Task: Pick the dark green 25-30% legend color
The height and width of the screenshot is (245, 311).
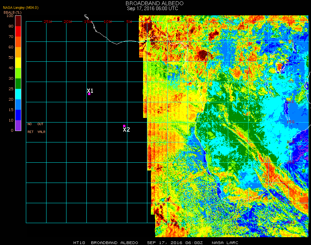Action: tap(18, 83)
